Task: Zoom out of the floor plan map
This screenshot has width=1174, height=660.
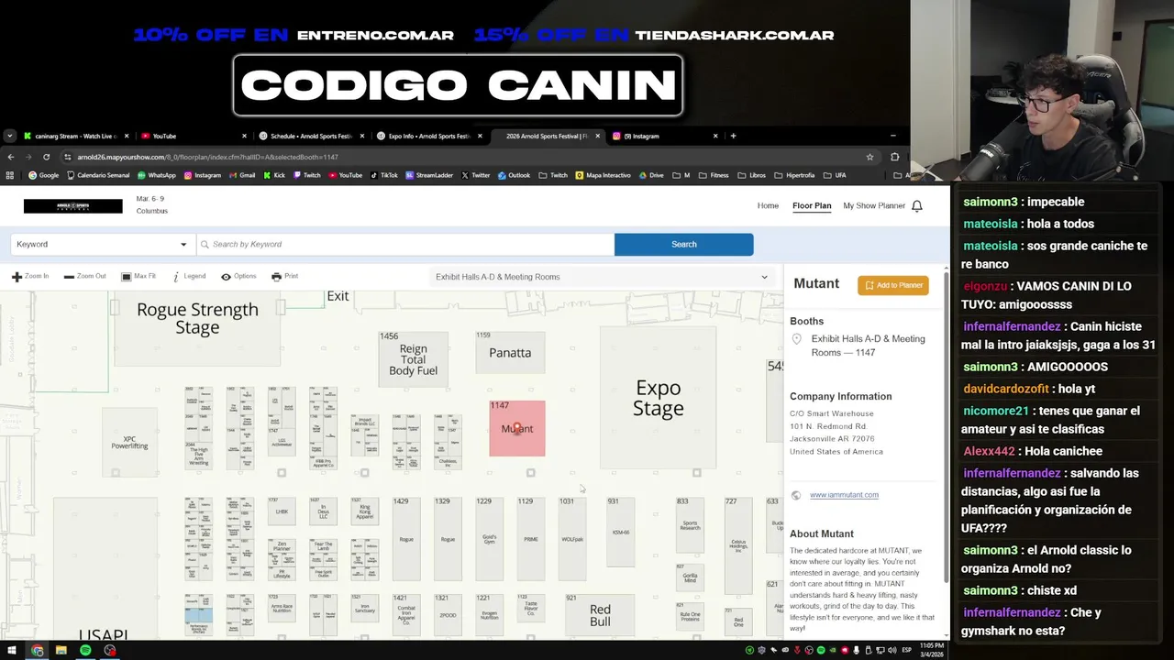Action: click(x=84, y=276)
